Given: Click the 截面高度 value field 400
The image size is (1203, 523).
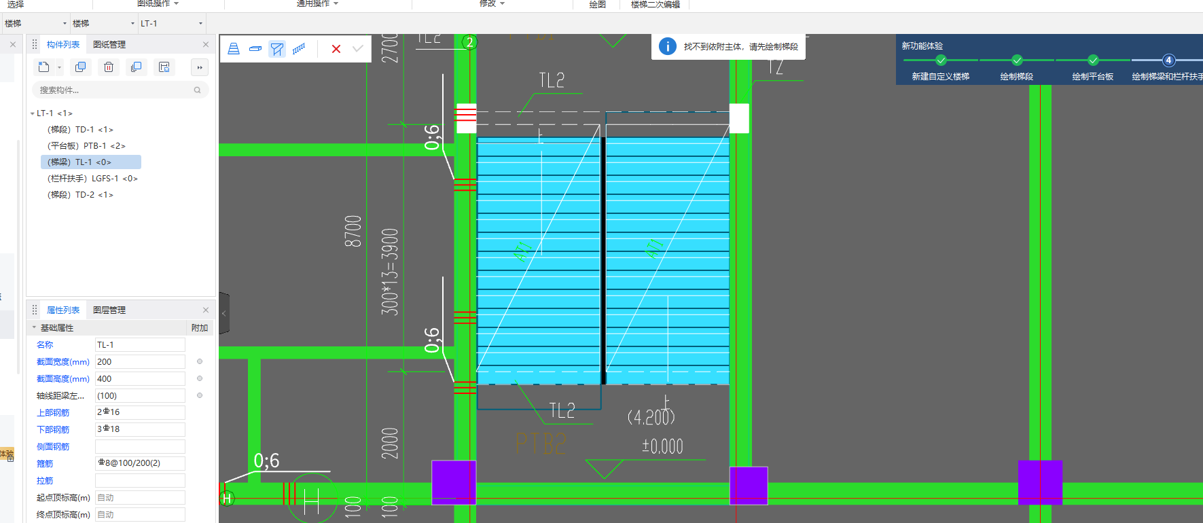Looking at the screenshot, I should tap(140, 378).
